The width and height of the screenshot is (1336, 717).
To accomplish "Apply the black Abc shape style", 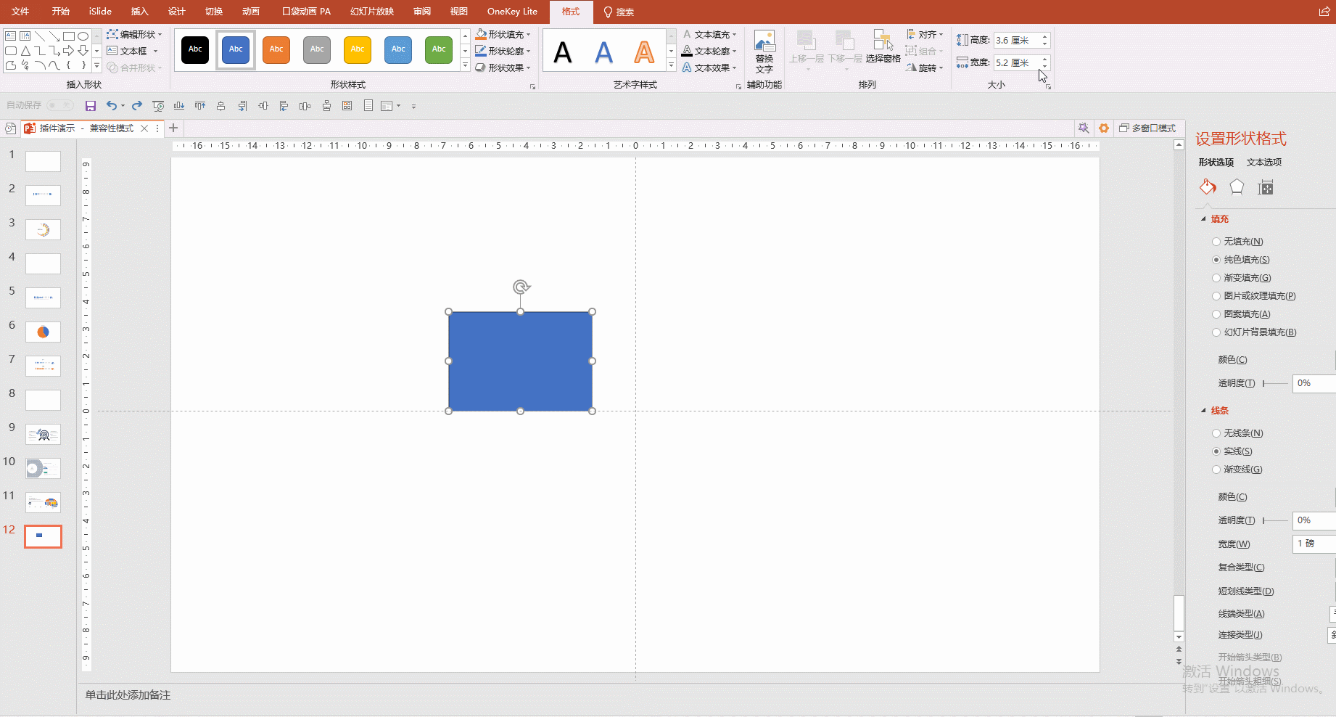I will coord(195,49).
